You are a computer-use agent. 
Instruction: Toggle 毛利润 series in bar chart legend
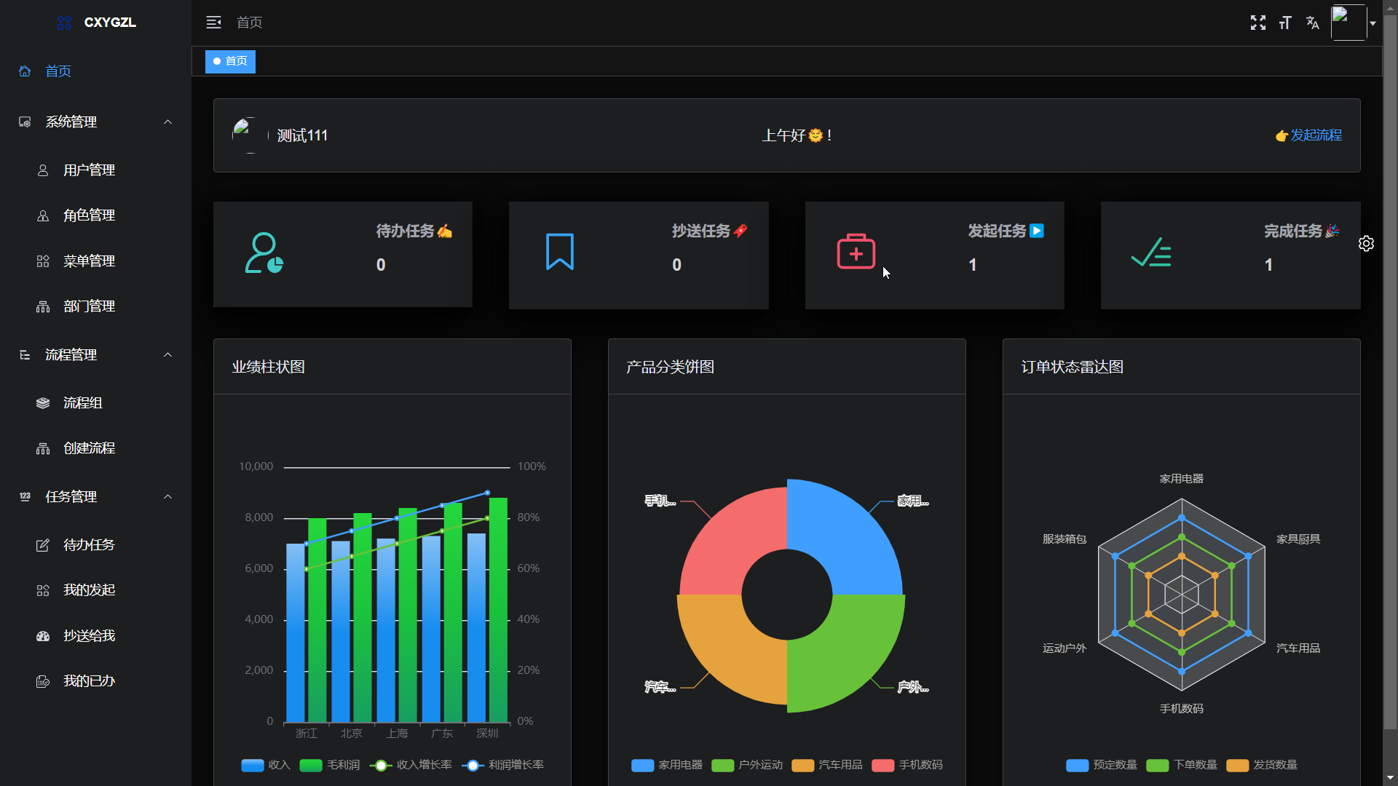[330, 765]
